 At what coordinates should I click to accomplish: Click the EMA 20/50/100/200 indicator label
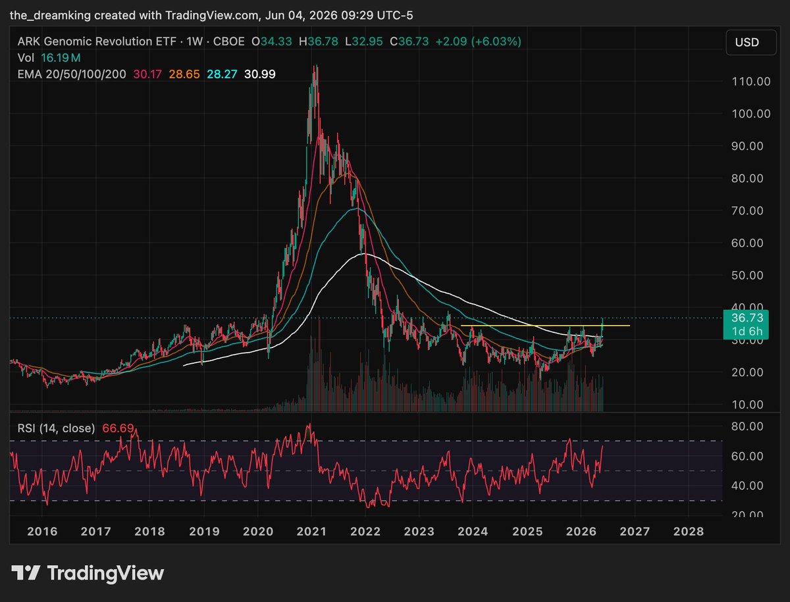(x=72, y=74)
